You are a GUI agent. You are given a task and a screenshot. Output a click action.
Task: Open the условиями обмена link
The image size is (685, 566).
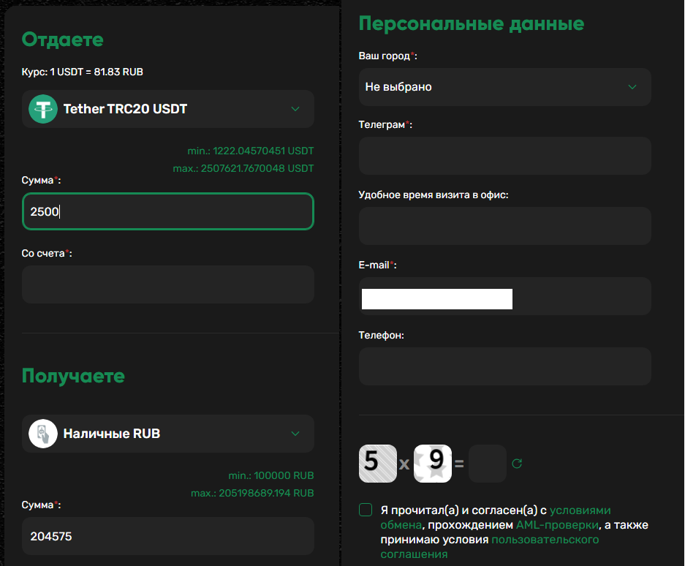(x=496, y=518)
